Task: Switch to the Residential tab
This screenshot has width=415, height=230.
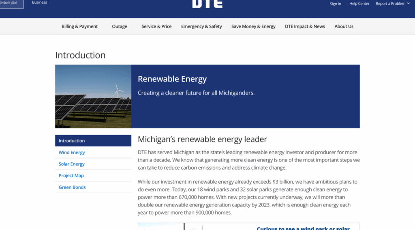Action: [x=9, y=3]
